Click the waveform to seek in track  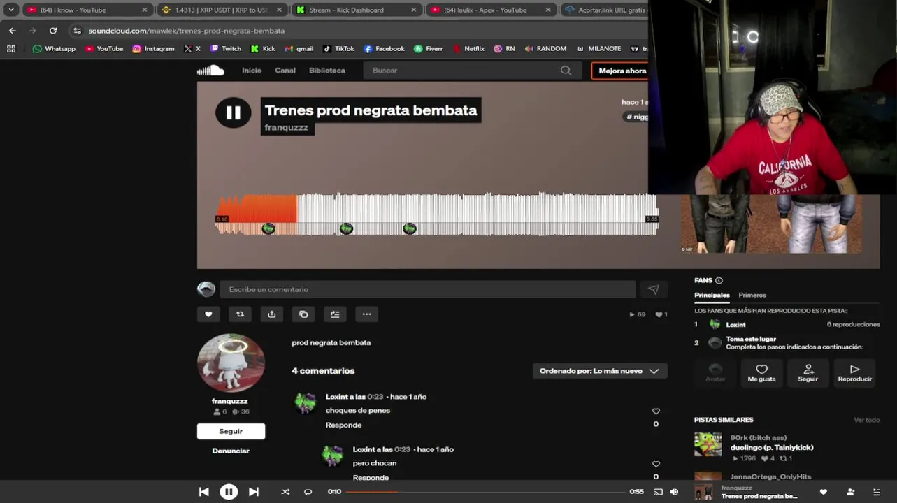pyautogui.click(x=437, y=214)
